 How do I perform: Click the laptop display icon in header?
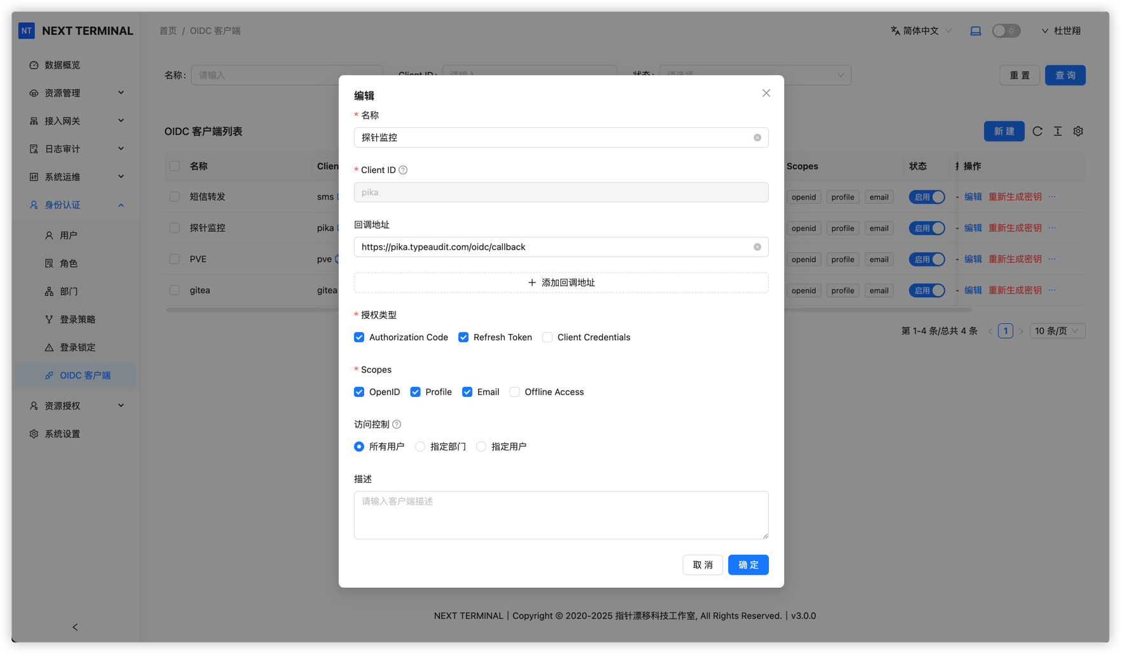pos(975,31)
